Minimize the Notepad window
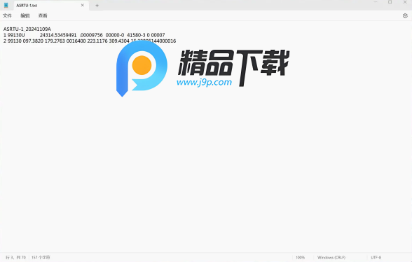The width and height of the screenshot is (412, 262). point(376,2)
